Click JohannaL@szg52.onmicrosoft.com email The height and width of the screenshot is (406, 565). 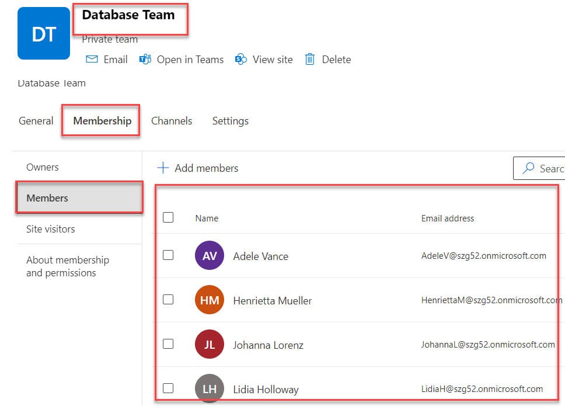point(488,344)
